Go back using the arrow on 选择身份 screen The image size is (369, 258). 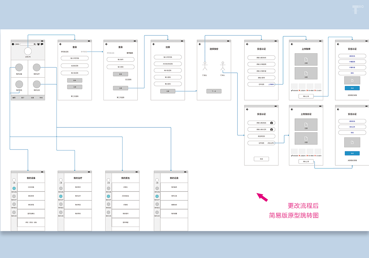[200, 44]
